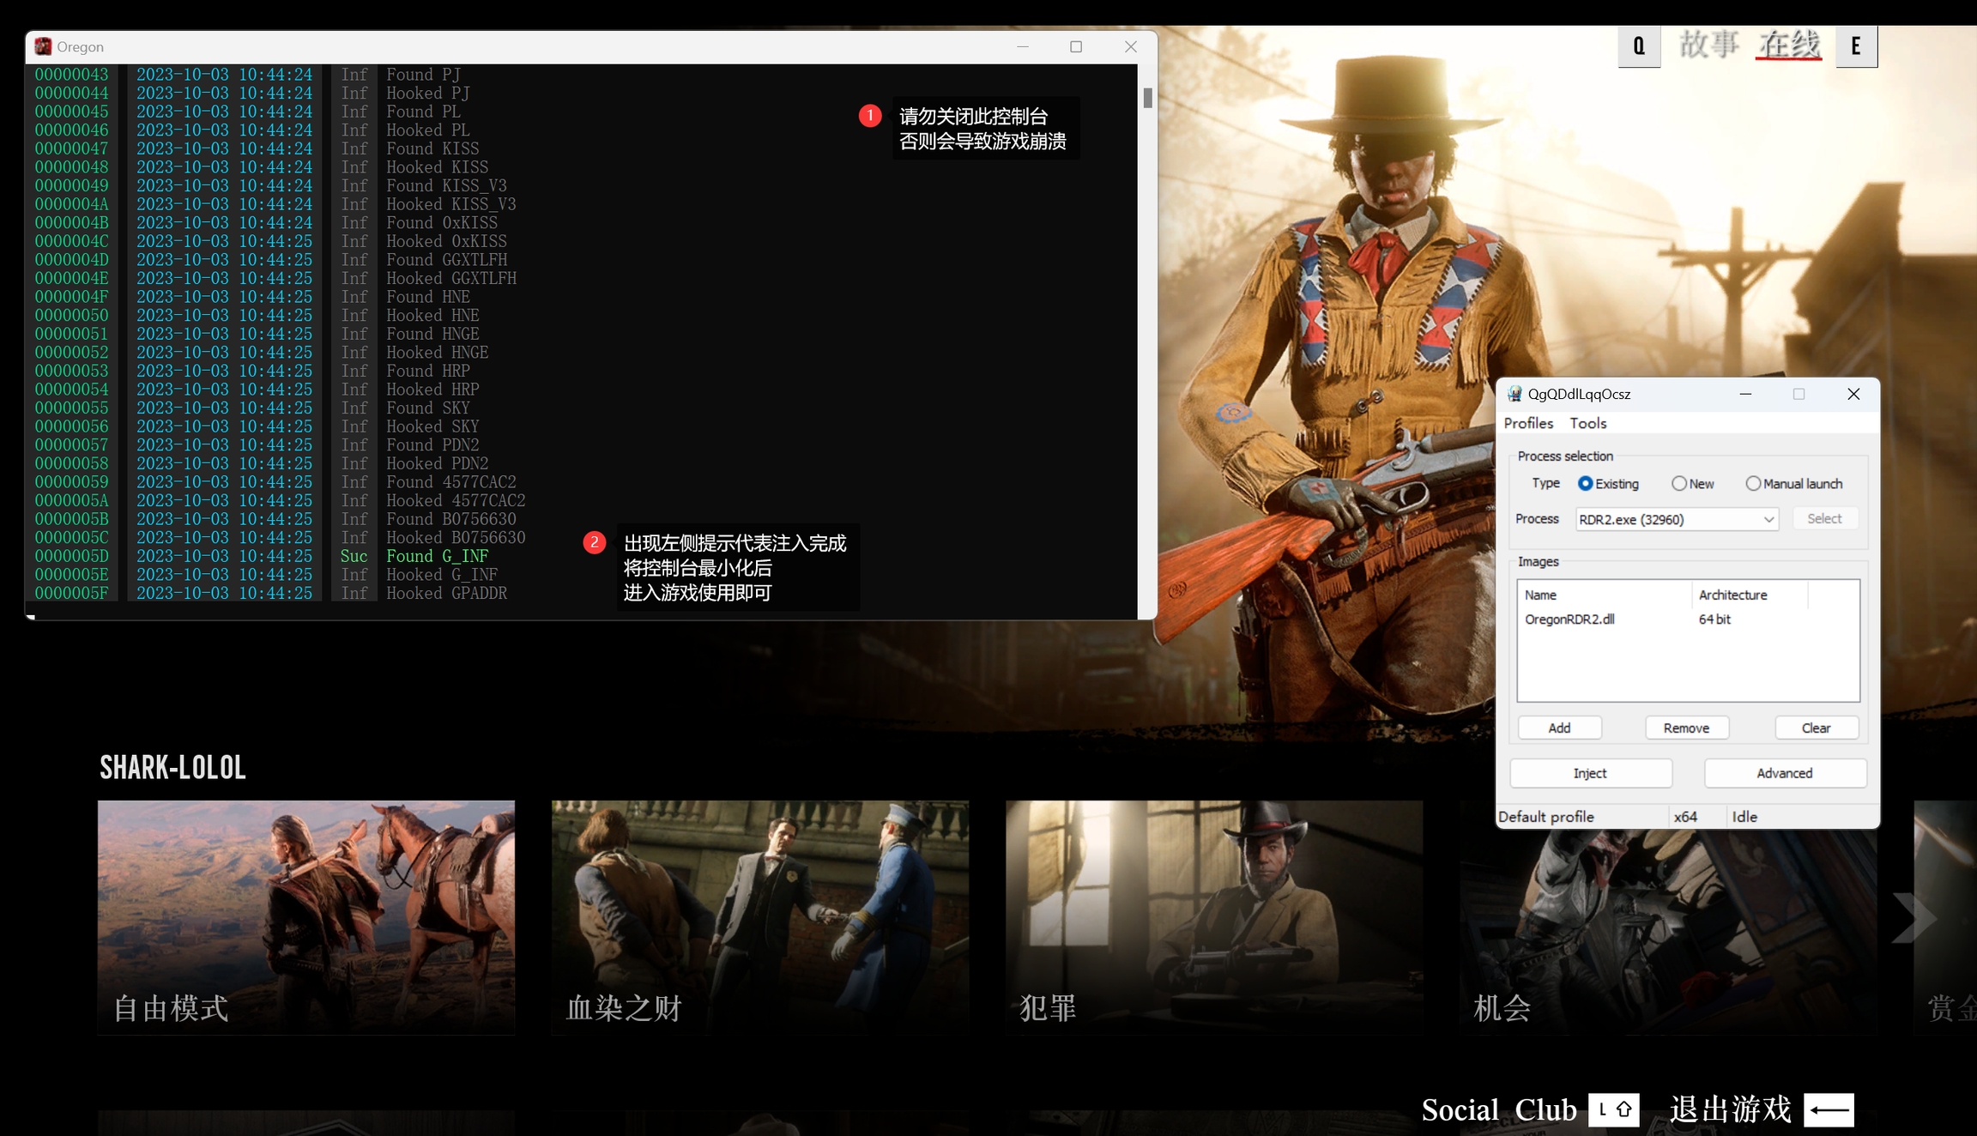Click the E key prompt icon
1977x1136 pixels.
[1856, 46]
